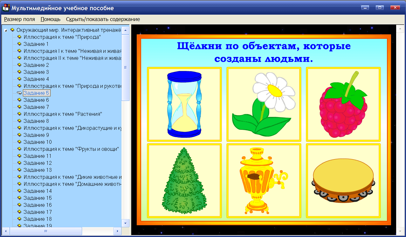Open Иллюстрация к теме "Дикие животные" item
The width and height of the screenshot is (406, 237).
(x=72, y=177)
